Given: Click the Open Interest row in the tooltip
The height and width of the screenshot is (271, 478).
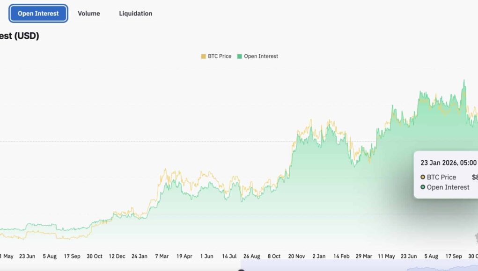Looking at the screenshot, I should pyautogui.click(x=448, y=187).
